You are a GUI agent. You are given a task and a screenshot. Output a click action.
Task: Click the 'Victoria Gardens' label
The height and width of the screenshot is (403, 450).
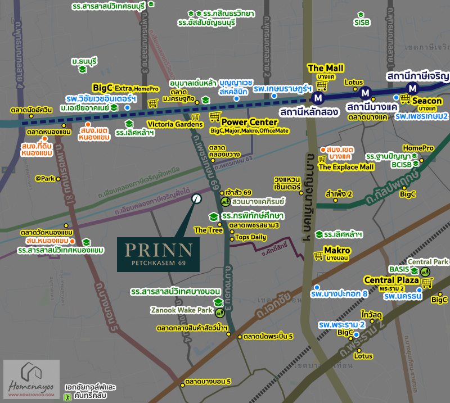click(x=175, y=124)
